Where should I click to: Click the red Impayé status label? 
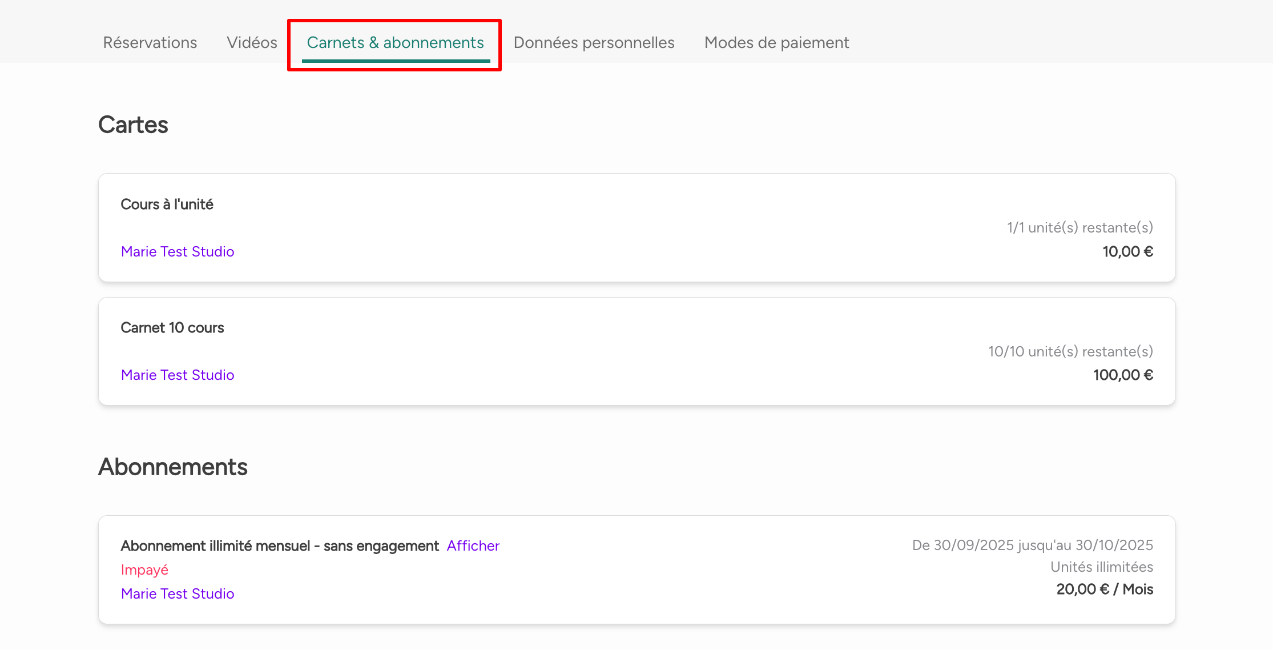(x=144, y=570)
